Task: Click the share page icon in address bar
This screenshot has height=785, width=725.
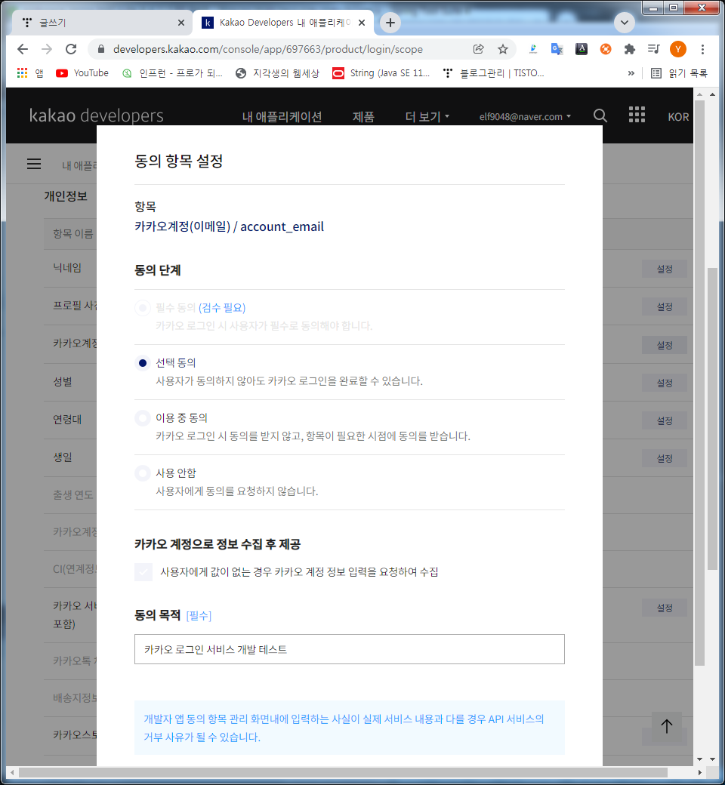Action: click(479, 49)
